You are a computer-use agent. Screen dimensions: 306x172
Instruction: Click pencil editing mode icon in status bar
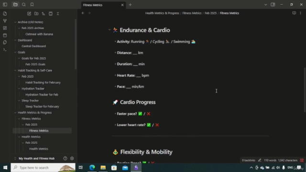coord(260,161)
